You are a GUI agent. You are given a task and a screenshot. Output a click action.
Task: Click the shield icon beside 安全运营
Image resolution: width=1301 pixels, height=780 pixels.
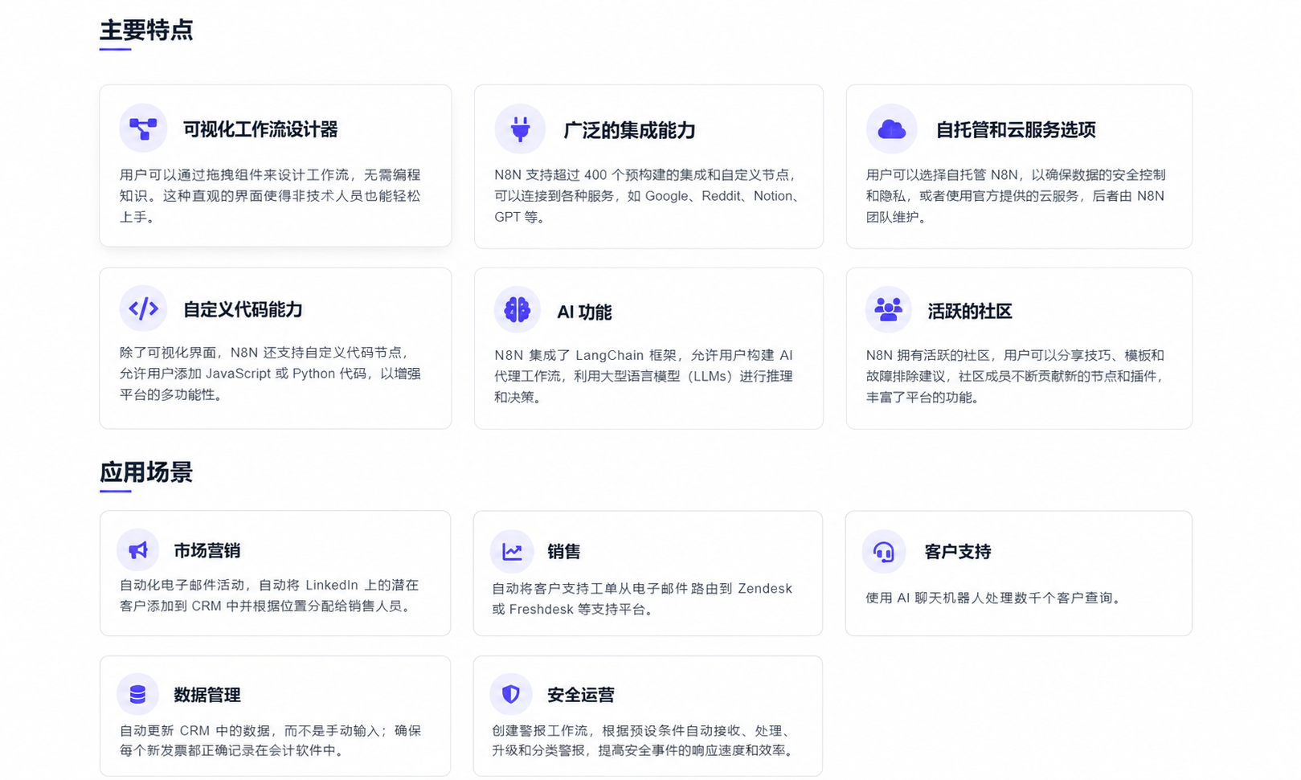[x=511, y=694]
